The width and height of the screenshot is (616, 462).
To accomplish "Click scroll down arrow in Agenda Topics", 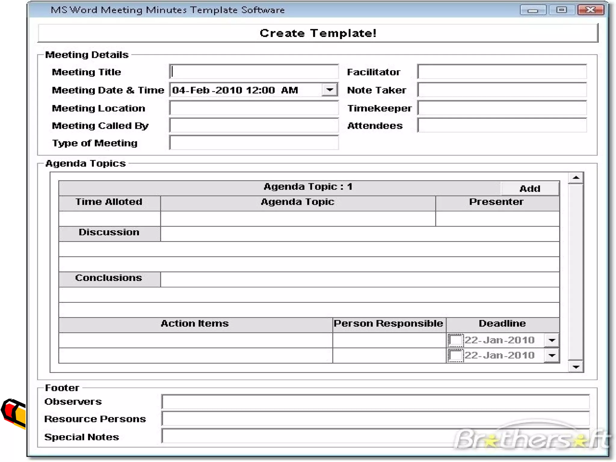I will pos(576,367).
